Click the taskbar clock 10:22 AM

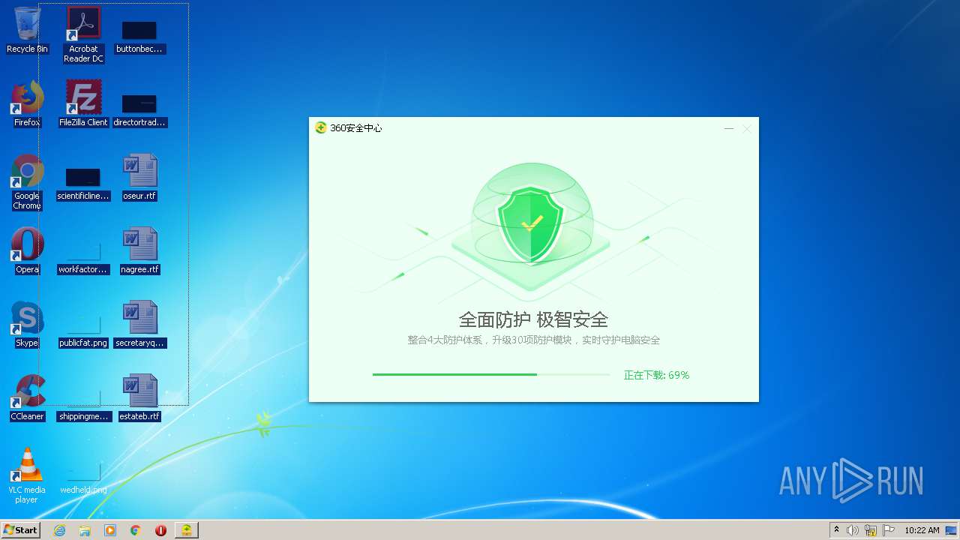[x=922, y=530]
